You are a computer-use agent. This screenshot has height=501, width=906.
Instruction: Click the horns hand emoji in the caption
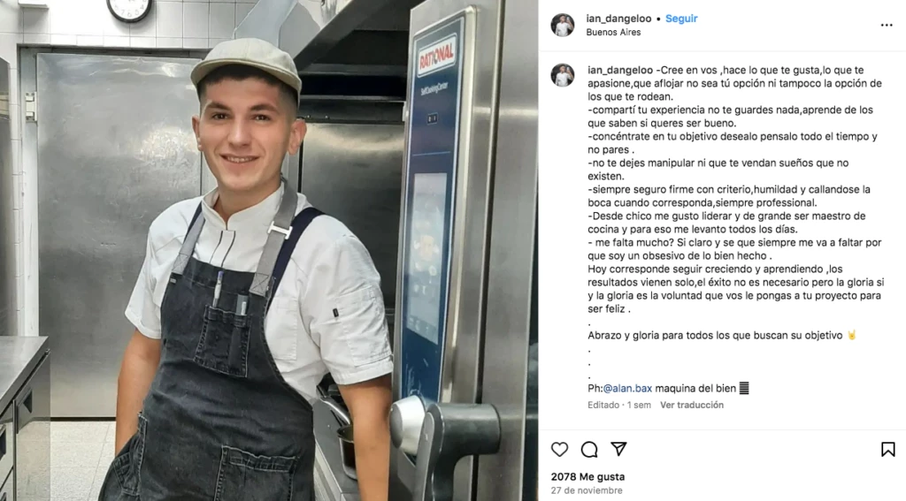[x=852, y=336]
